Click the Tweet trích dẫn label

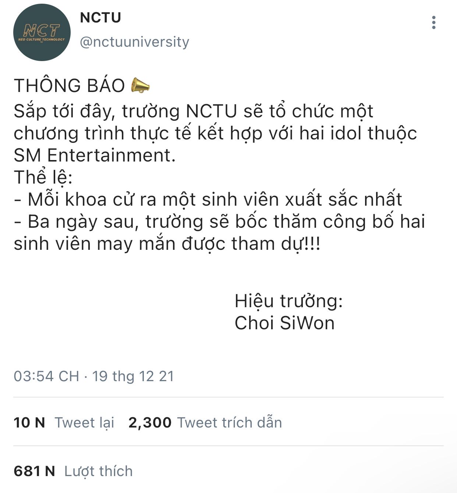(x=230, y=423)
